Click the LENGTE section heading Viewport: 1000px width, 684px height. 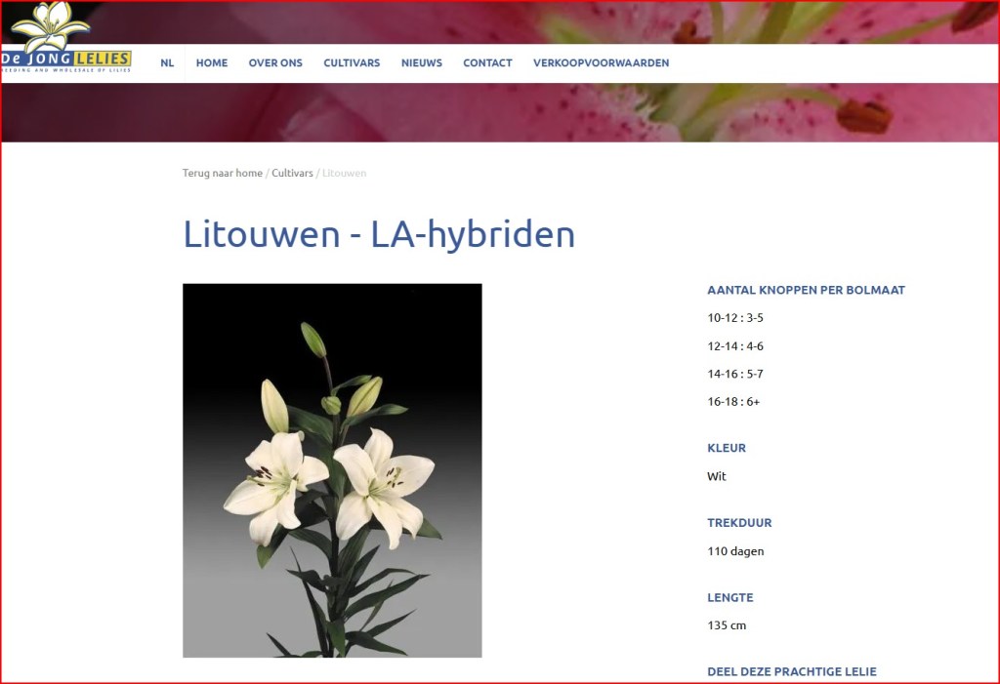click(729, 597)
